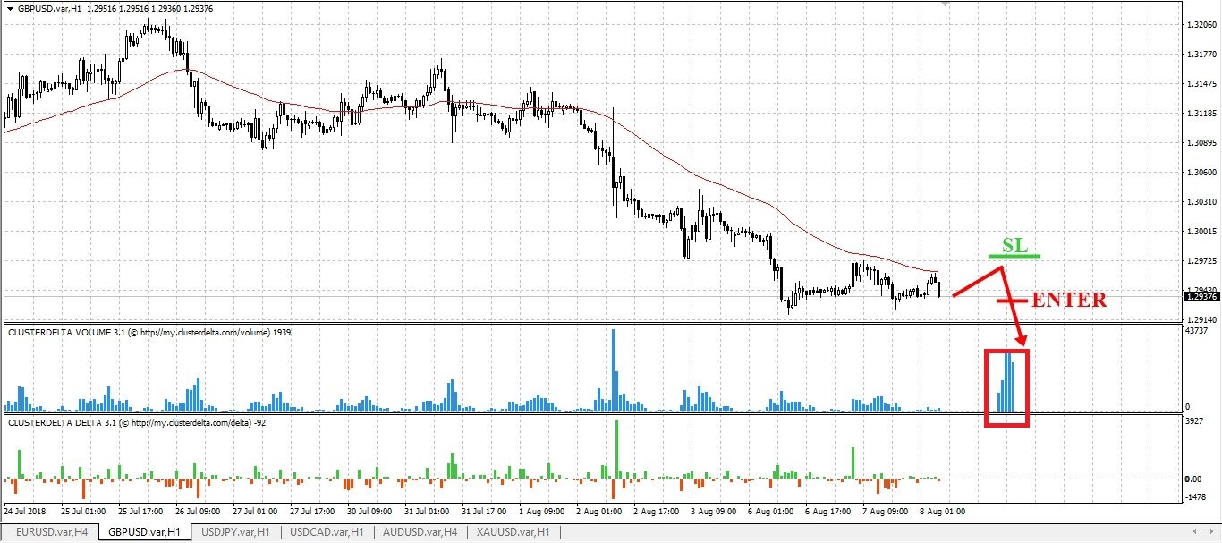
Task: Click the red arrow pointing to volume box
Action: [1014, 307]
